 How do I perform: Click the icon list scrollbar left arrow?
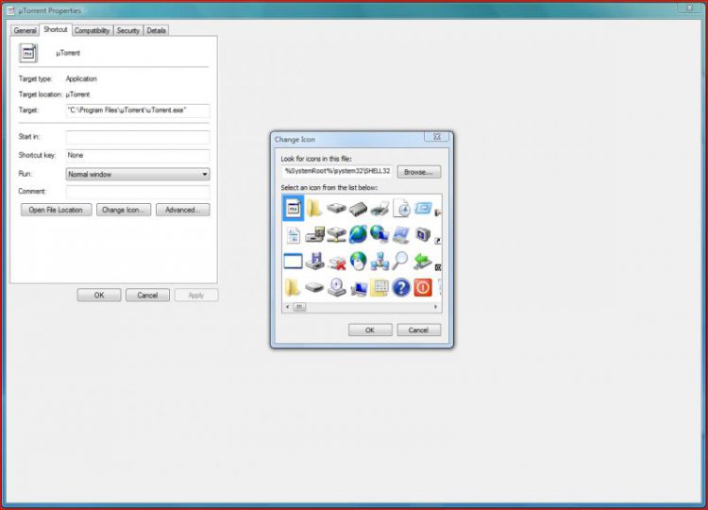pos(288,307)
